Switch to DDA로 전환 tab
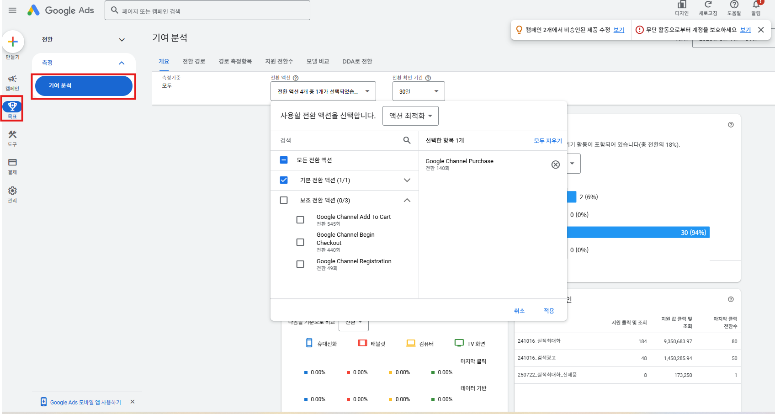The image size is (775, 414). click(x=357, y=61)
